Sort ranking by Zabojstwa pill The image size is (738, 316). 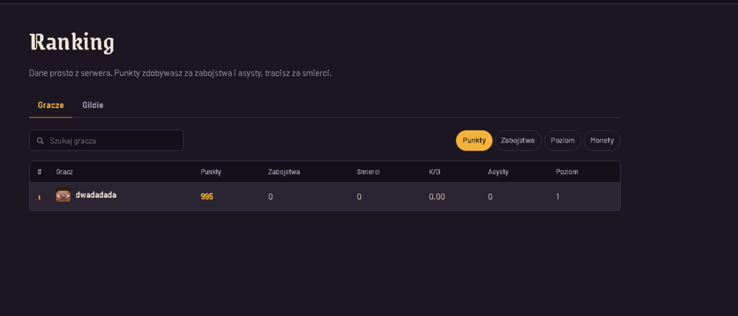tap(518, 140)
